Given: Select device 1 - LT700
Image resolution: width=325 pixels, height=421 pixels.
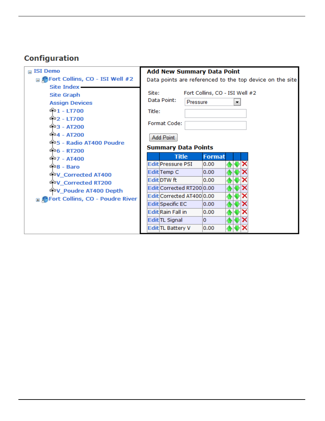Looking at the screenshot, I should coord(70,111).
